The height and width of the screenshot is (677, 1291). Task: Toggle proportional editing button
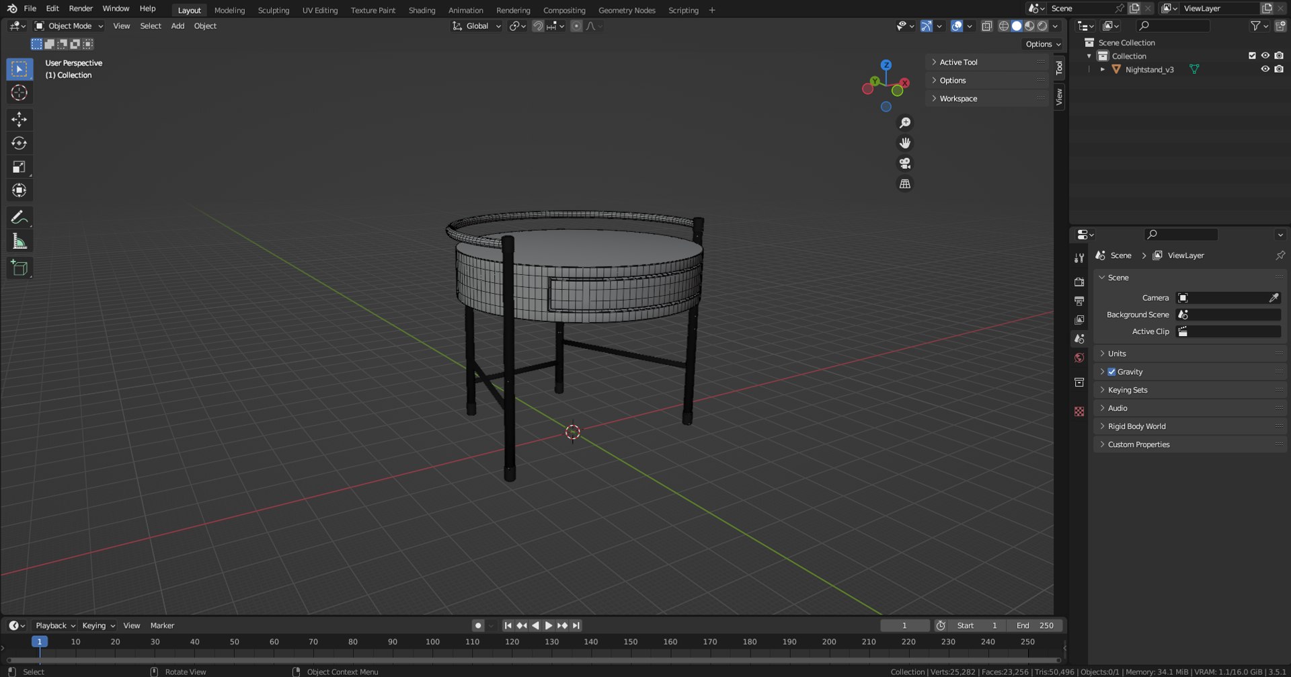pyautogui.click(x=576, y=26)
